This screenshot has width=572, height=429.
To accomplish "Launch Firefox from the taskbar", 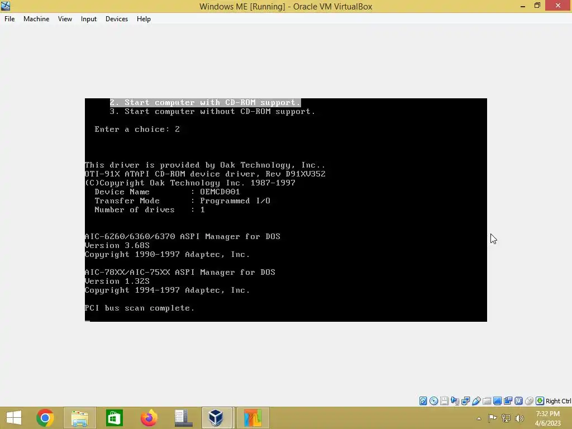I will click(x=149, y=418).
